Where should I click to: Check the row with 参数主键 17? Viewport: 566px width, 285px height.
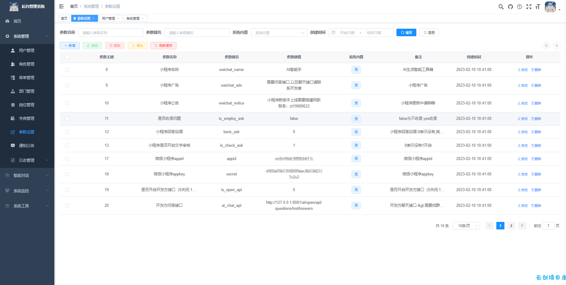tap(67, 159)
